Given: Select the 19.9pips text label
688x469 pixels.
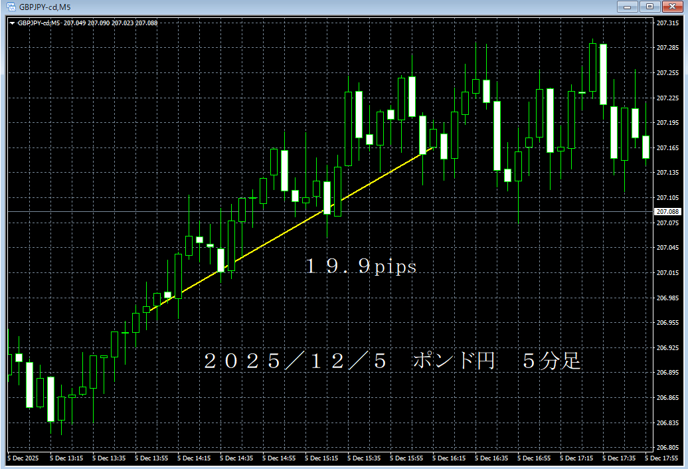Looking at the screenshot, I should 361,267.
